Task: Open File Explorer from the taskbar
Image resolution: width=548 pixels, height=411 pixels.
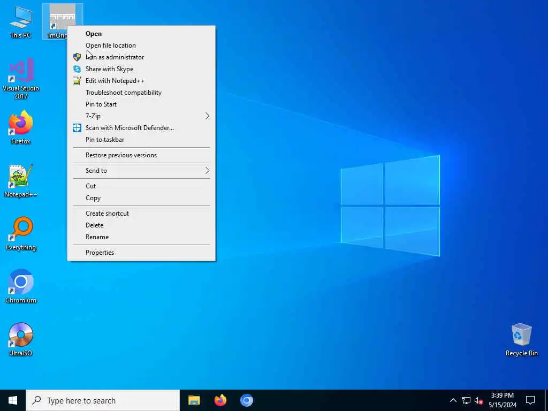Action: 194,400
